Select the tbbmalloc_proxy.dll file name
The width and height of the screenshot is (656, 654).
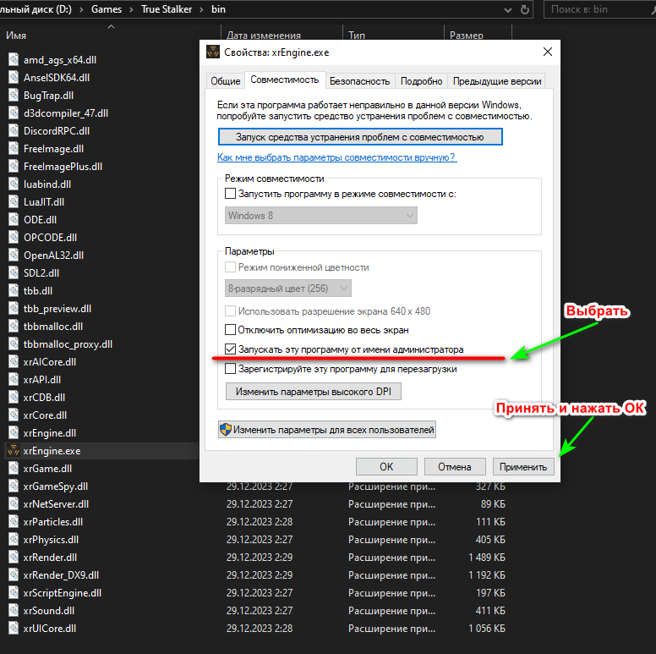tap(68, 344)
